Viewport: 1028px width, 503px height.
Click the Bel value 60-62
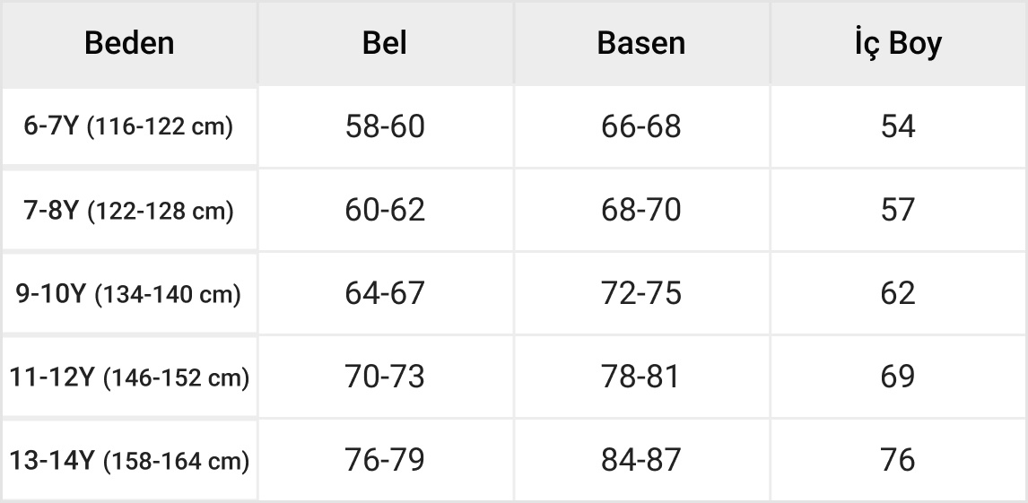(x=385, y=211)
